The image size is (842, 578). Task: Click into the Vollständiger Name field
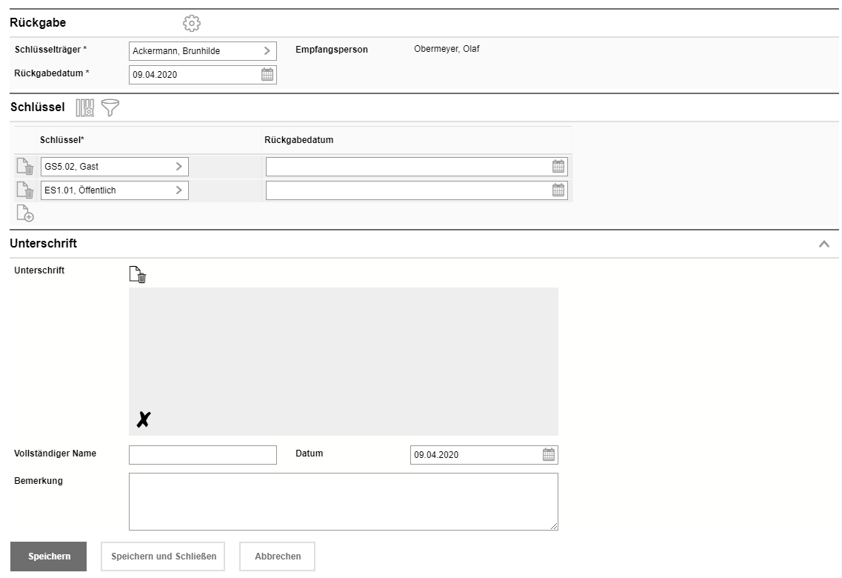point(202,455)
